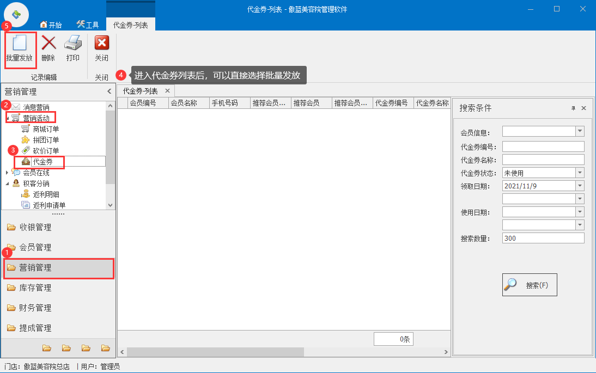Screen dimensions: 596x373
Task: Select the 代金券-列表 document tab
Action: pos(140,91)
